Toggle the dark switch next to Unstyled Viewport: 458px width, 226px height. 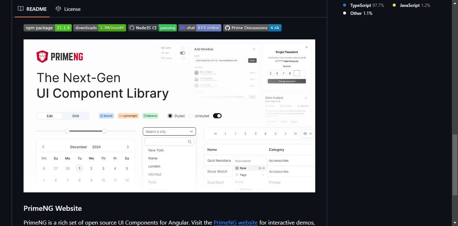pos(217,116)
